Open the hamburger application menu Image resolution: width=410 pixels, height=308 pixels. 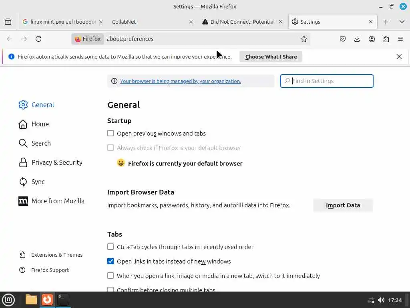(x=400, y=39)
